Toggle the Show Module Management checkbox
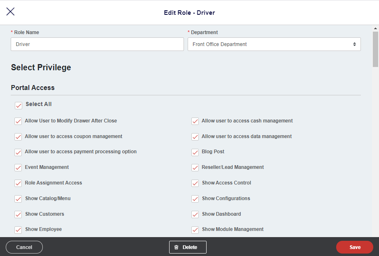379x256 pixels. click(195, 230)
